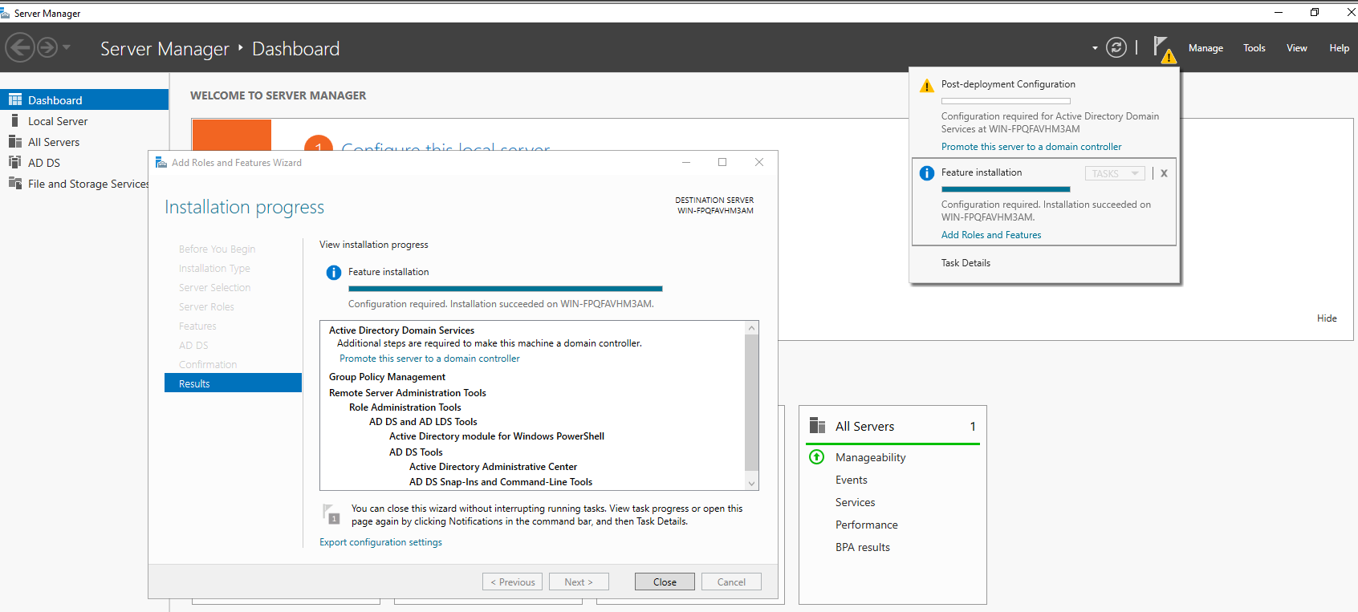Viewport: 1358px width, 612px height.
Task: Click the Dashboard sidebar icon
Action: tap(14, 99)
